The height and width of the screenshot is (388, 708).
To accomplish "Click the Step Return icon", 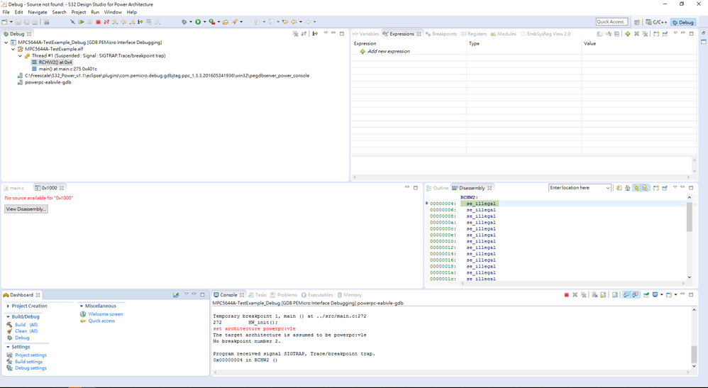I will coord(132,22).
